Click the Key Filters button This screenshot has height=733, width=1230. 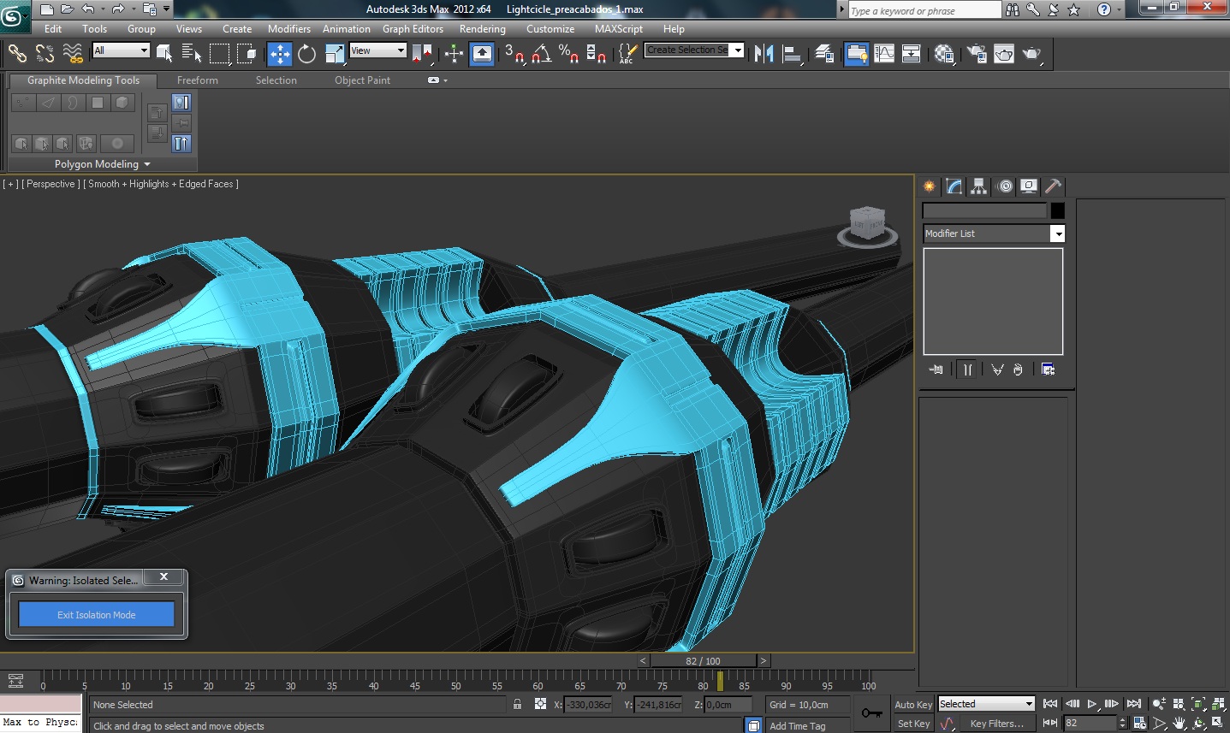[996, 724]
